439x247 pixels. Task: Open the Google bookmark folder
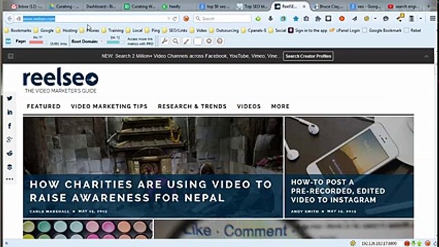[x=44, y=30]
